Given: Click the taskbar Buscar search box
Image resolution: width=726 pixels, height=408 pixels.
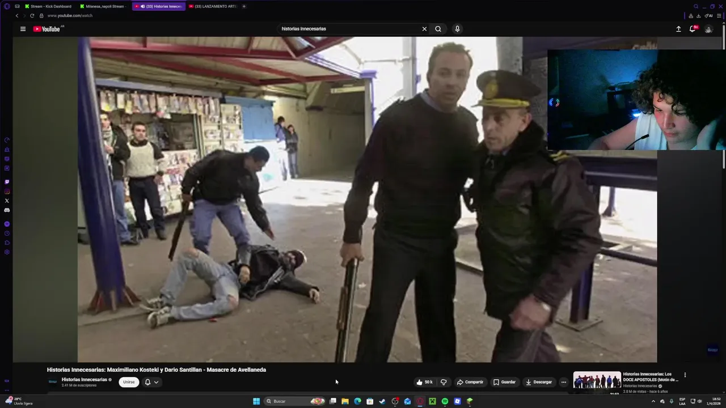Looking at the screenshot, I should tap(295, 401).
